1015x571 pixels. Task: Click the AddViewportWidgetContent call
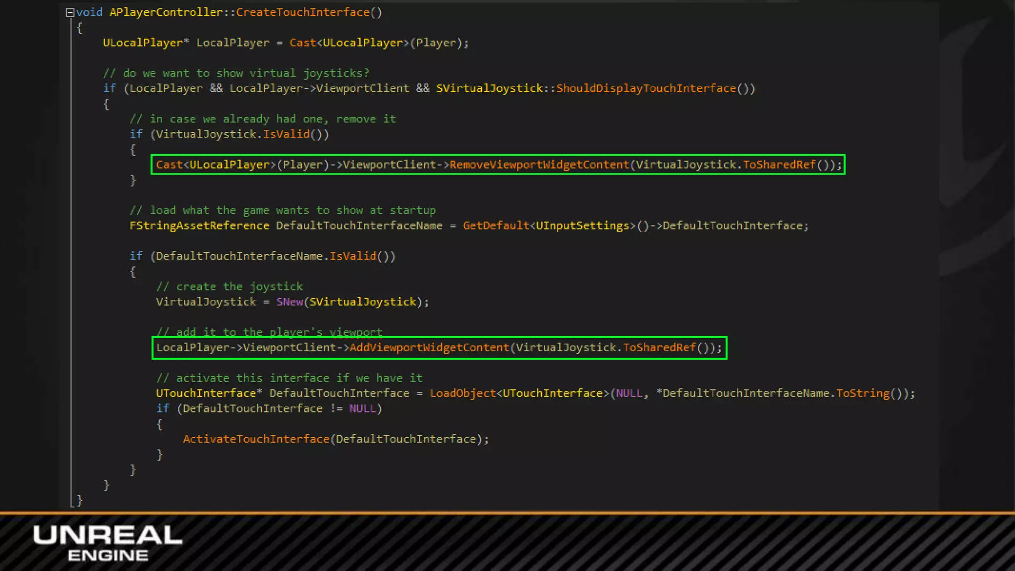click(429, 347)
